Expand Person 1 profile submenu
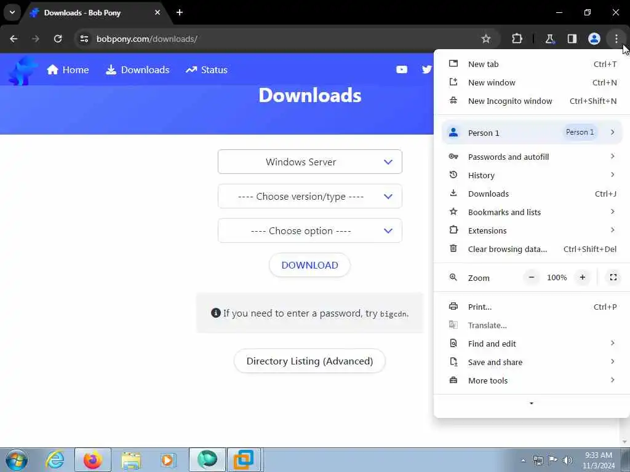 532,133
